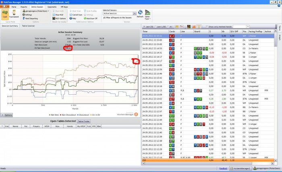Sort open tables by VP$IP column
Screen dimensions: 282x172
[x=47, y=126]
